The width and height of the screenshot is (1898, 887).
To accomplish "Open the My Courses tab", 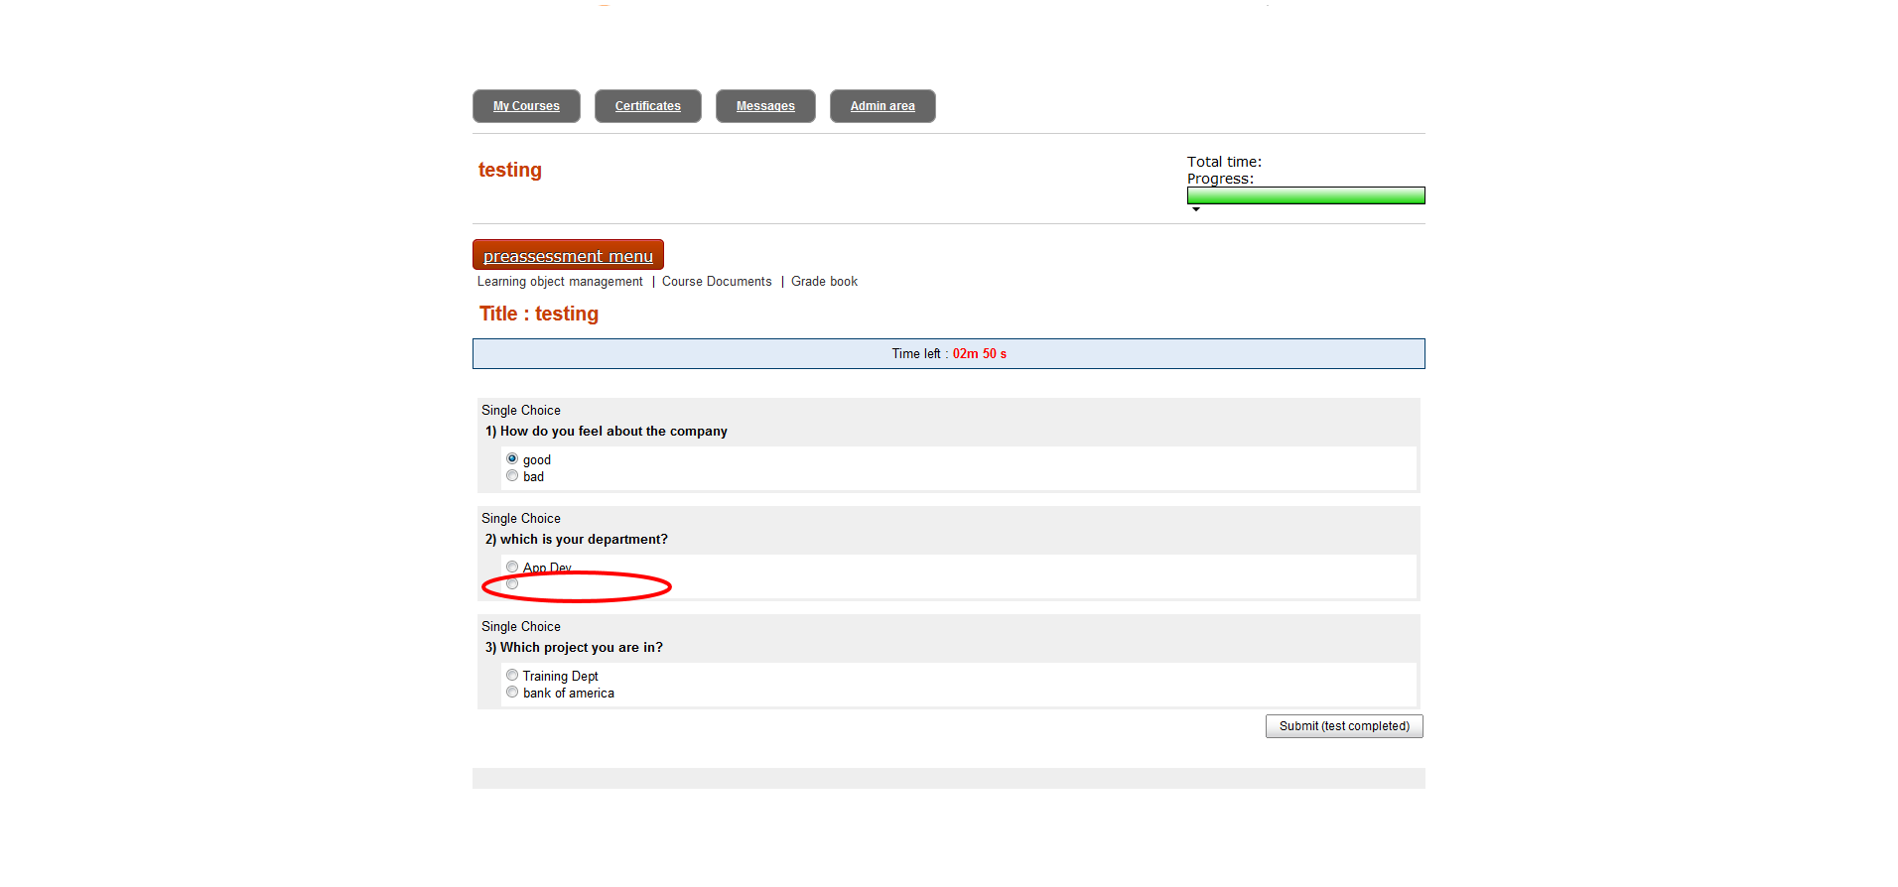I will [526, 106].
